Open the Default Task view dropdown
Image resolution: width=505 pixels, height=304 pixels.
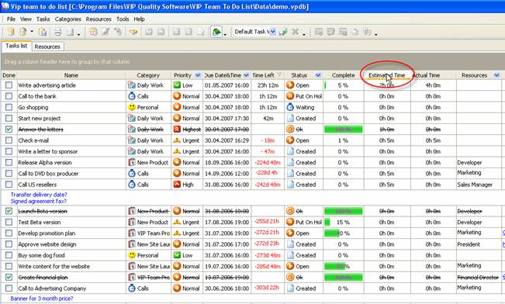click(x=273, y=32)
